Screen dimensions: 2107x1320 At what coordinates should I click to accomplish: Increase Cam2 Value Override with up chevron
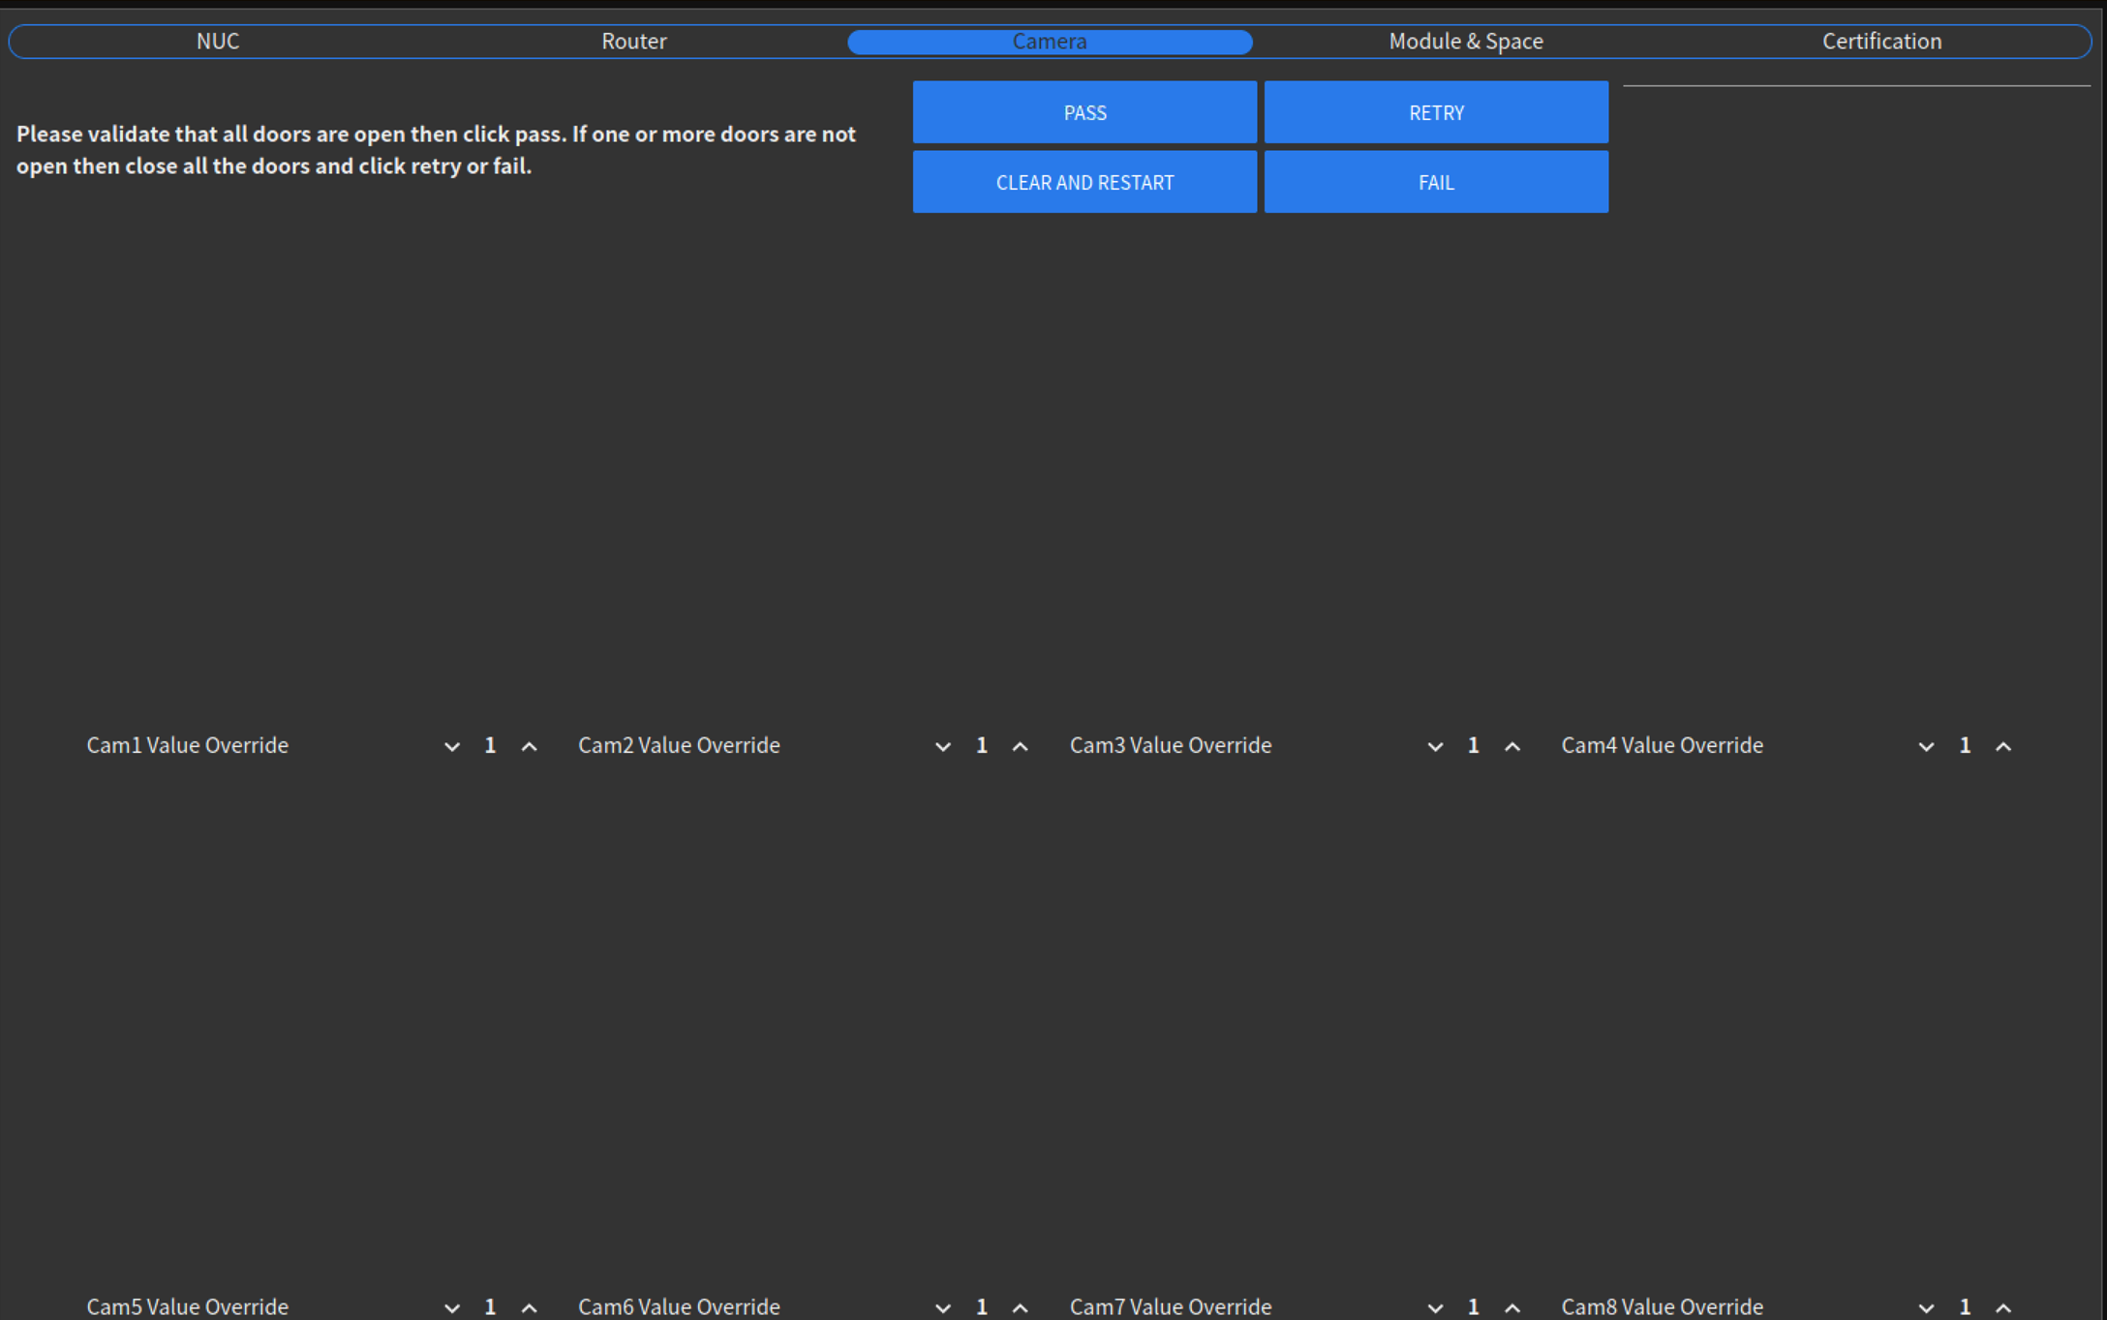(x=1020, y=746)
